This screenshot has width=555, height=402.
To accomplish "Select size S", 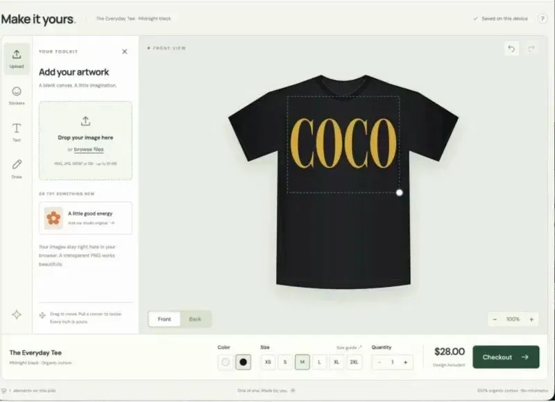I will 285,362.
